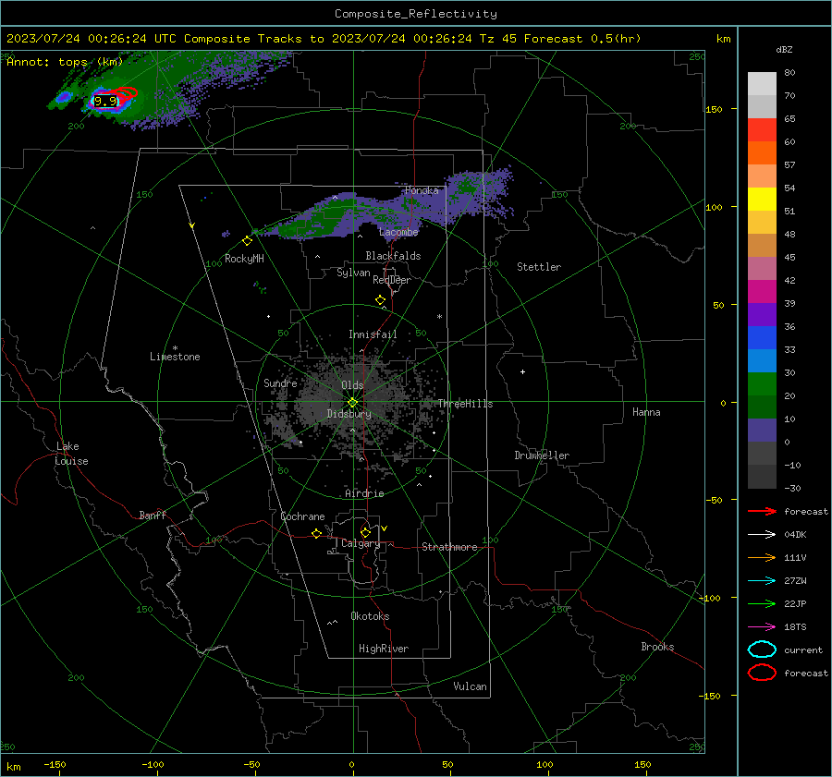
Task: Click the green 22JP arrow in legend
Action: (762, 603)
